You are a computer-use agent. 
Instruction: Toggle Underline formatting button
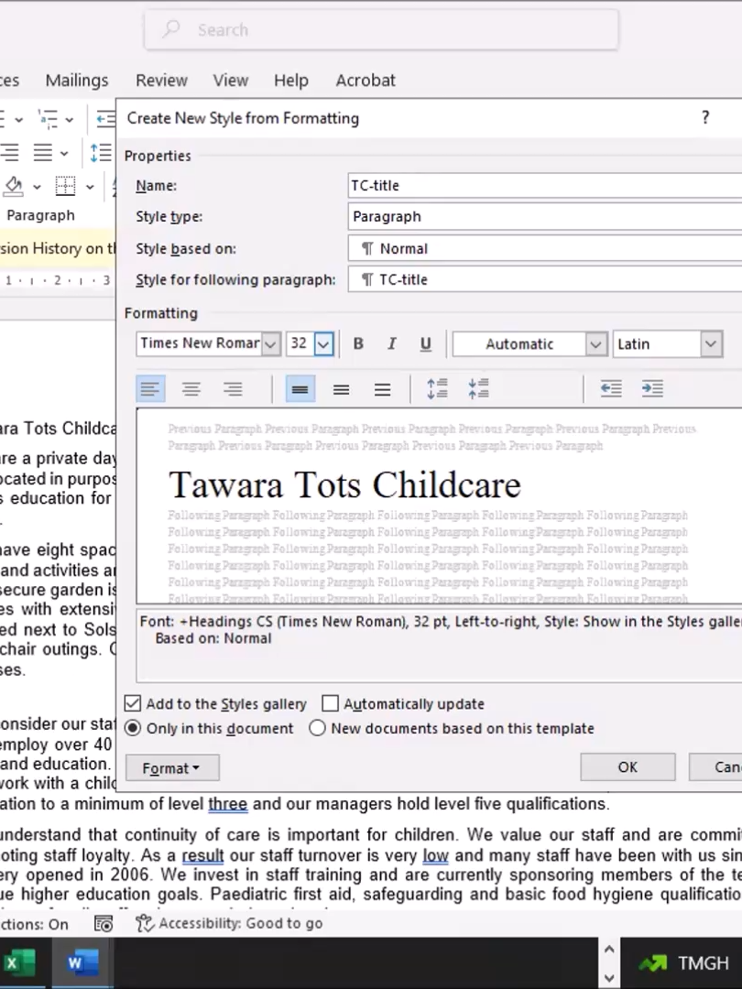tap(425, 343)
